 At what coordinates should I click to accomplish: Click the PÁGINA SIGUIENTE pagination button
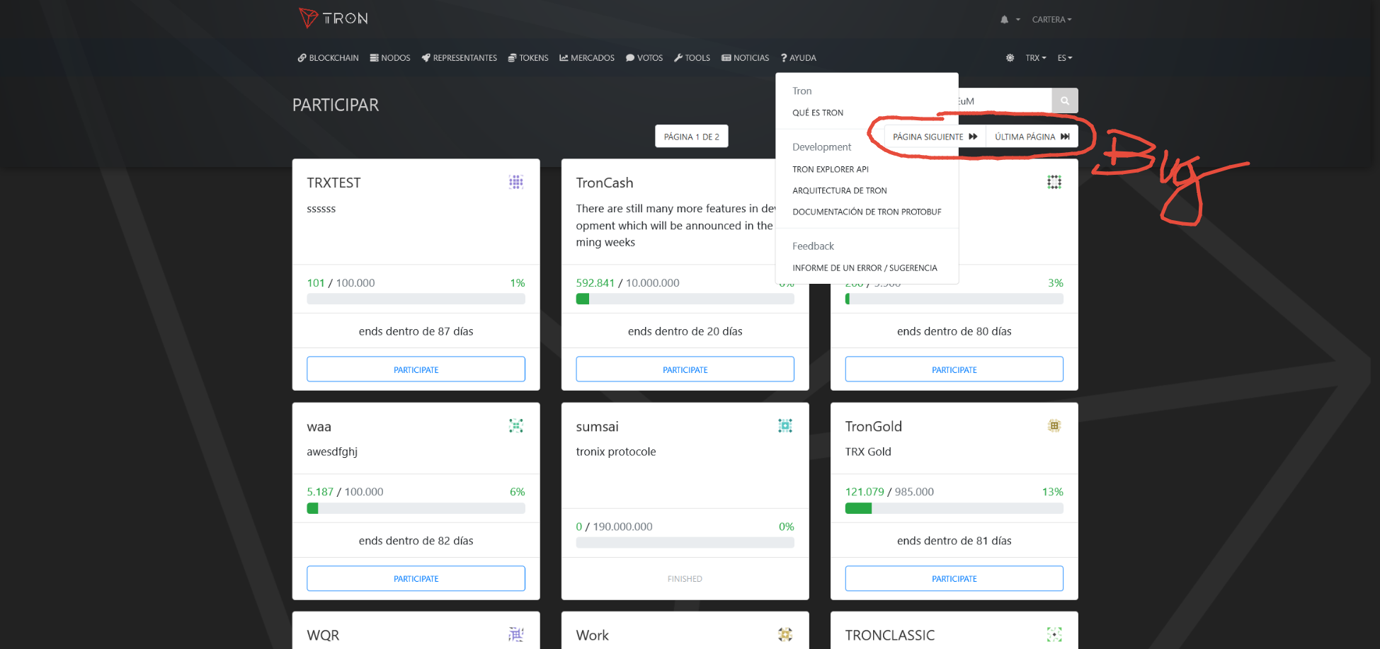(933, 136)
